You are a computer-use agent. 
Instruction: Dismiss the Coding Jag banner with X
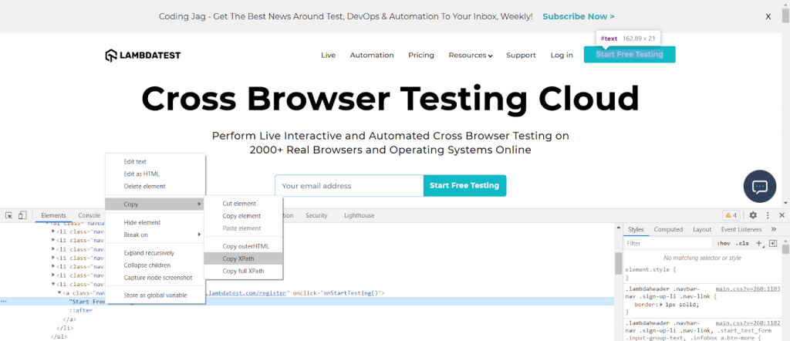click(768, 17)
